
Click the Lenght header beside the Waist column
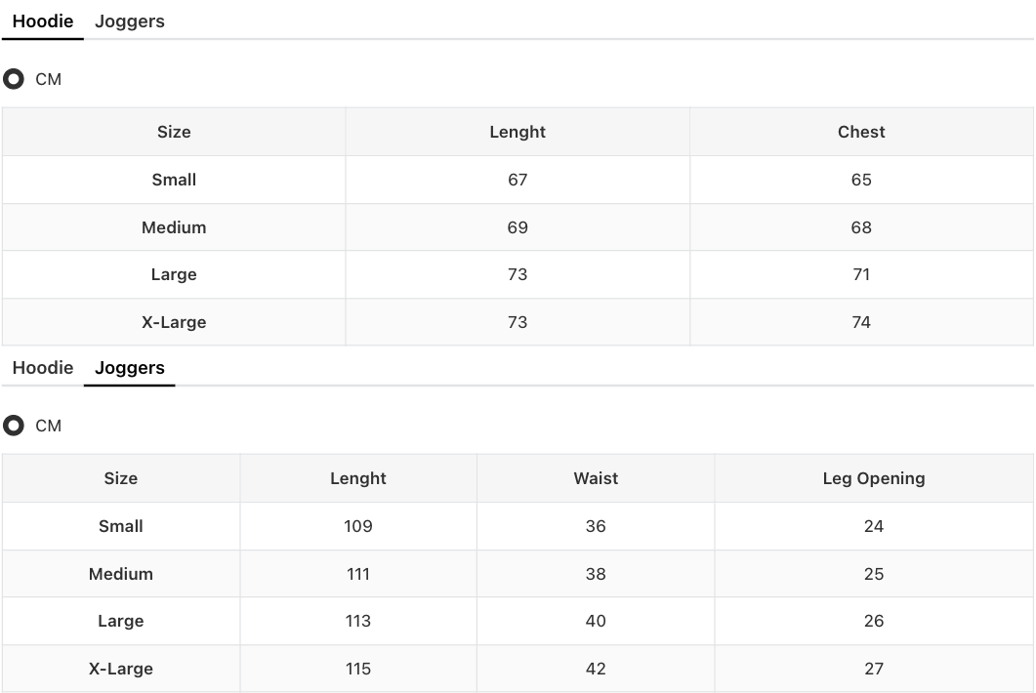click(358, 478)
